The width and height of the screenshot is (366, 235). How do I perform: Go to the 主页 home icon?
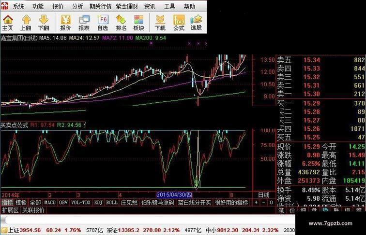(8, 23)
